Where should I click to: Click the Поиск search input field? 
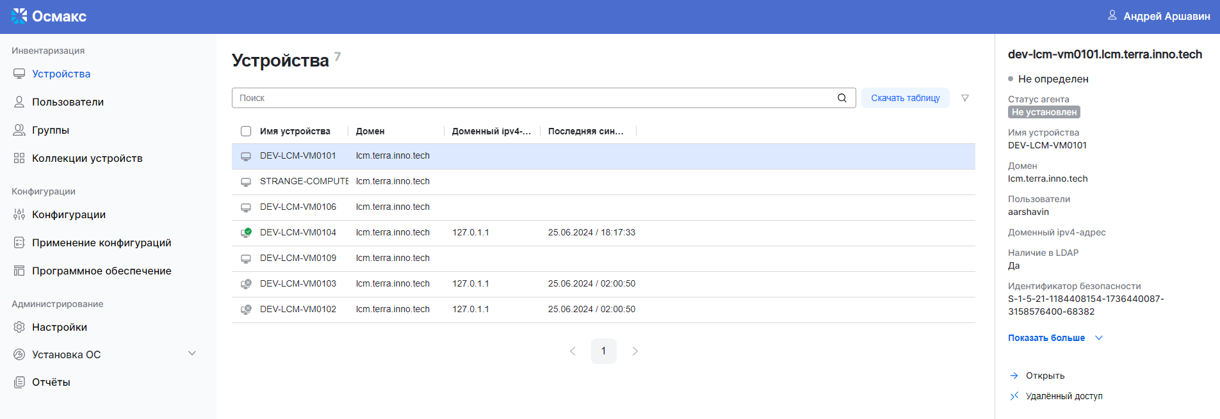[532, 98]
